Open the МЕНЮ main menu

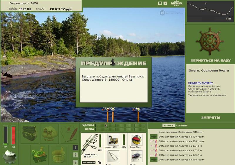177,3
